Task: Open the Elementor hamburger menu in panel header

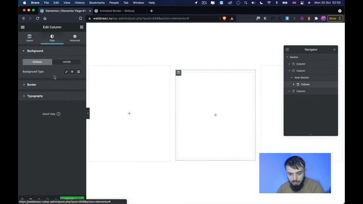Action: pyautogui.click(x=23, y=27)
